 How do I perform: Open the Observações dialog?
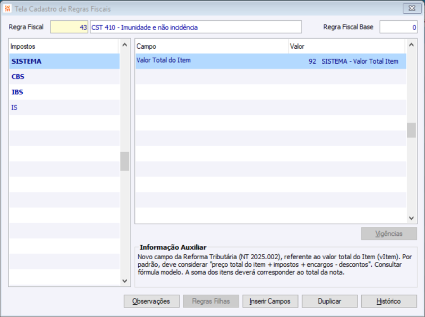point(151,301)
